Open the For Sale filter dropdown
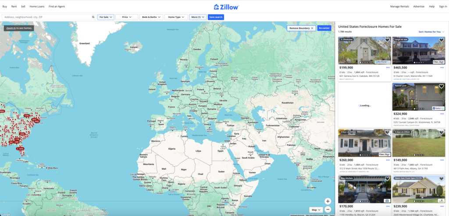Viewport: 449px width, 216px height. [x=106, y=17]
